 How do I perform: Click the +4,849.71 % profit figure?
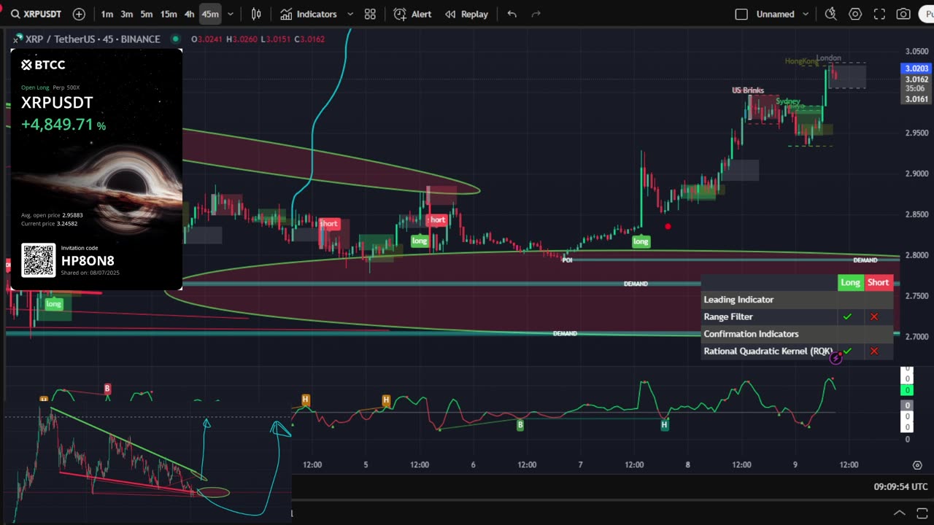click(x=63, y=125)
